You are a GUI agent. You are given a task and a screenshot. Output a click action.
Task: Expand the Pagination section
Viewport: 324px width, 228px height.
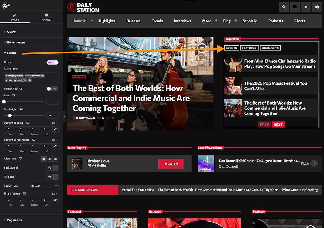(x=15, y=220)
